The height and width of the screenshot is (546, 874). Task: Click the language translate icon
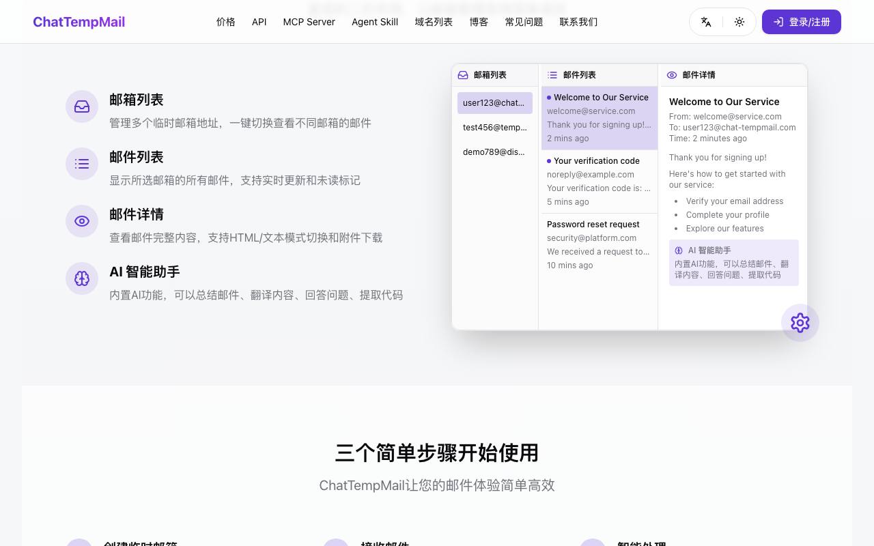(x=706, y=22)
